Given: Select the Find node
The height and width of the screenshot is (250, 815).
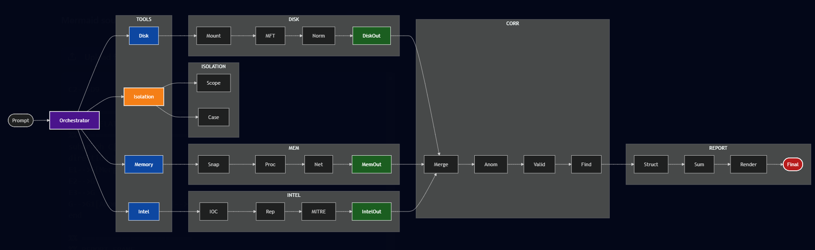Looking at the screenshot, I should click(586, 164).
